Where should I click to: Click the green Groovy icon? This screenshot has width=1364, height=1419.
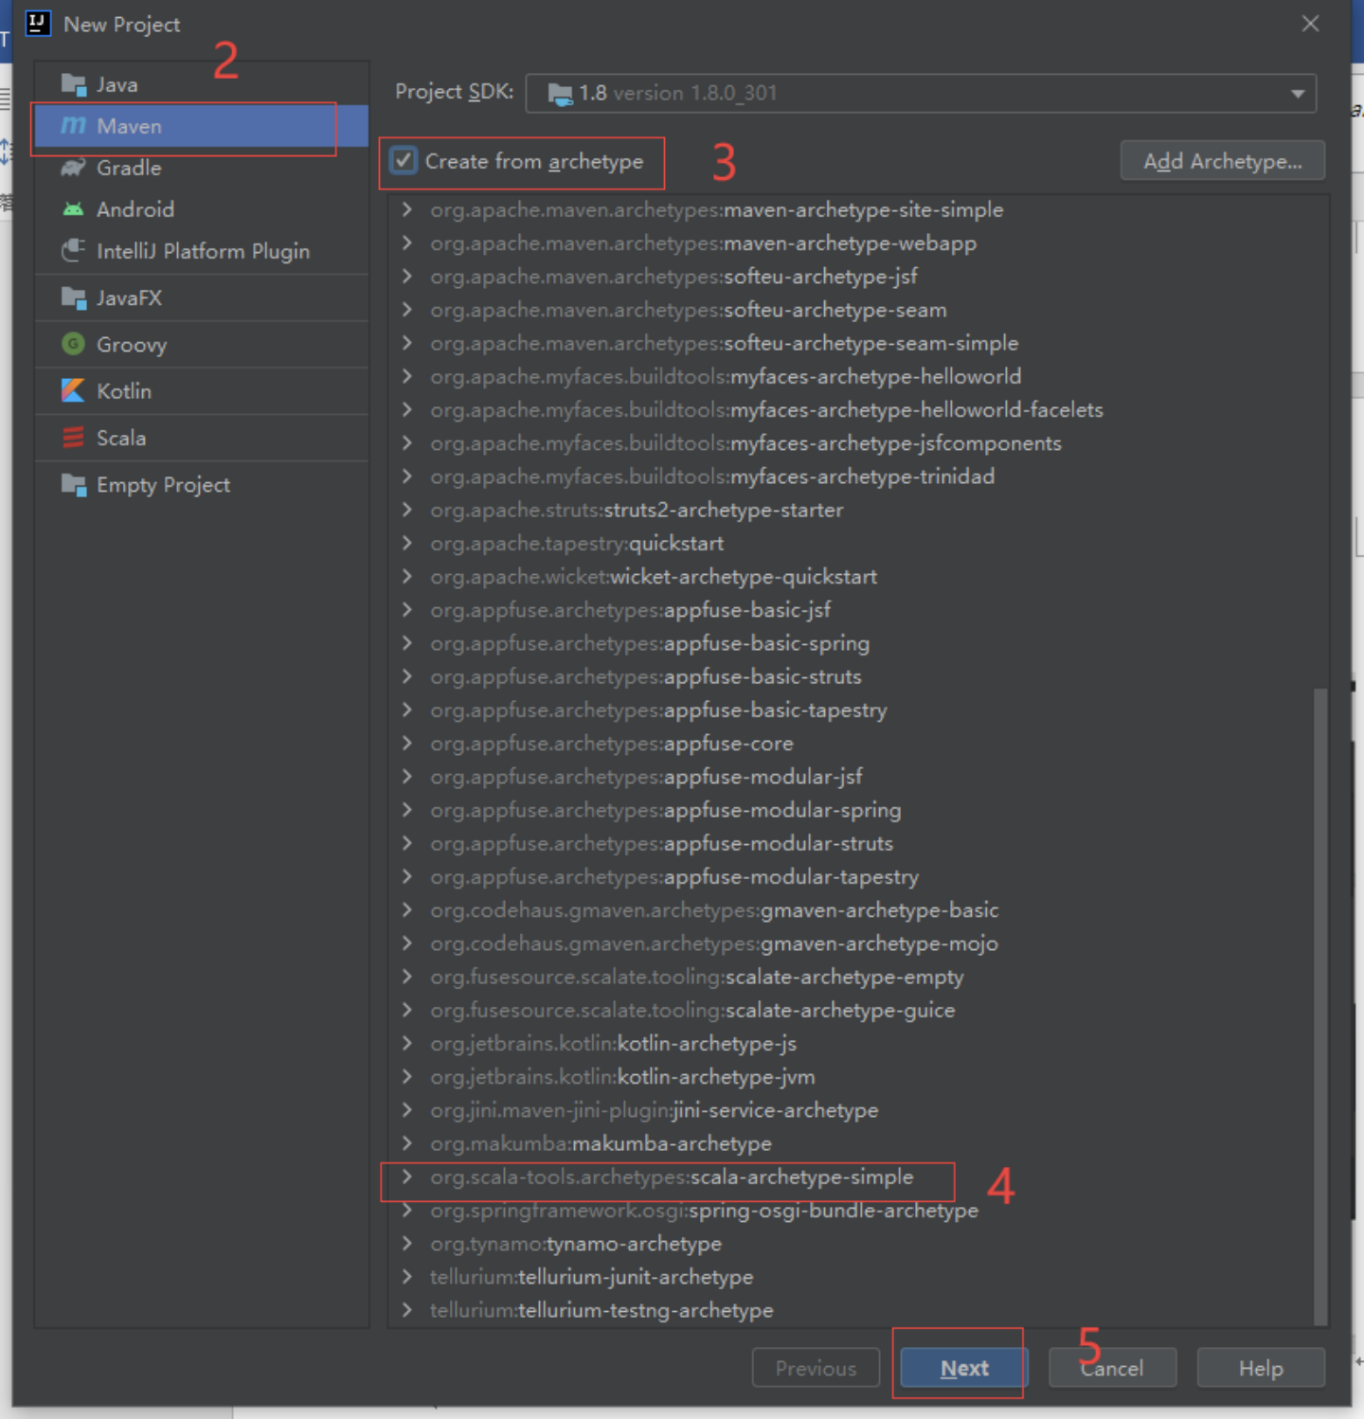(x=73, y=345)
